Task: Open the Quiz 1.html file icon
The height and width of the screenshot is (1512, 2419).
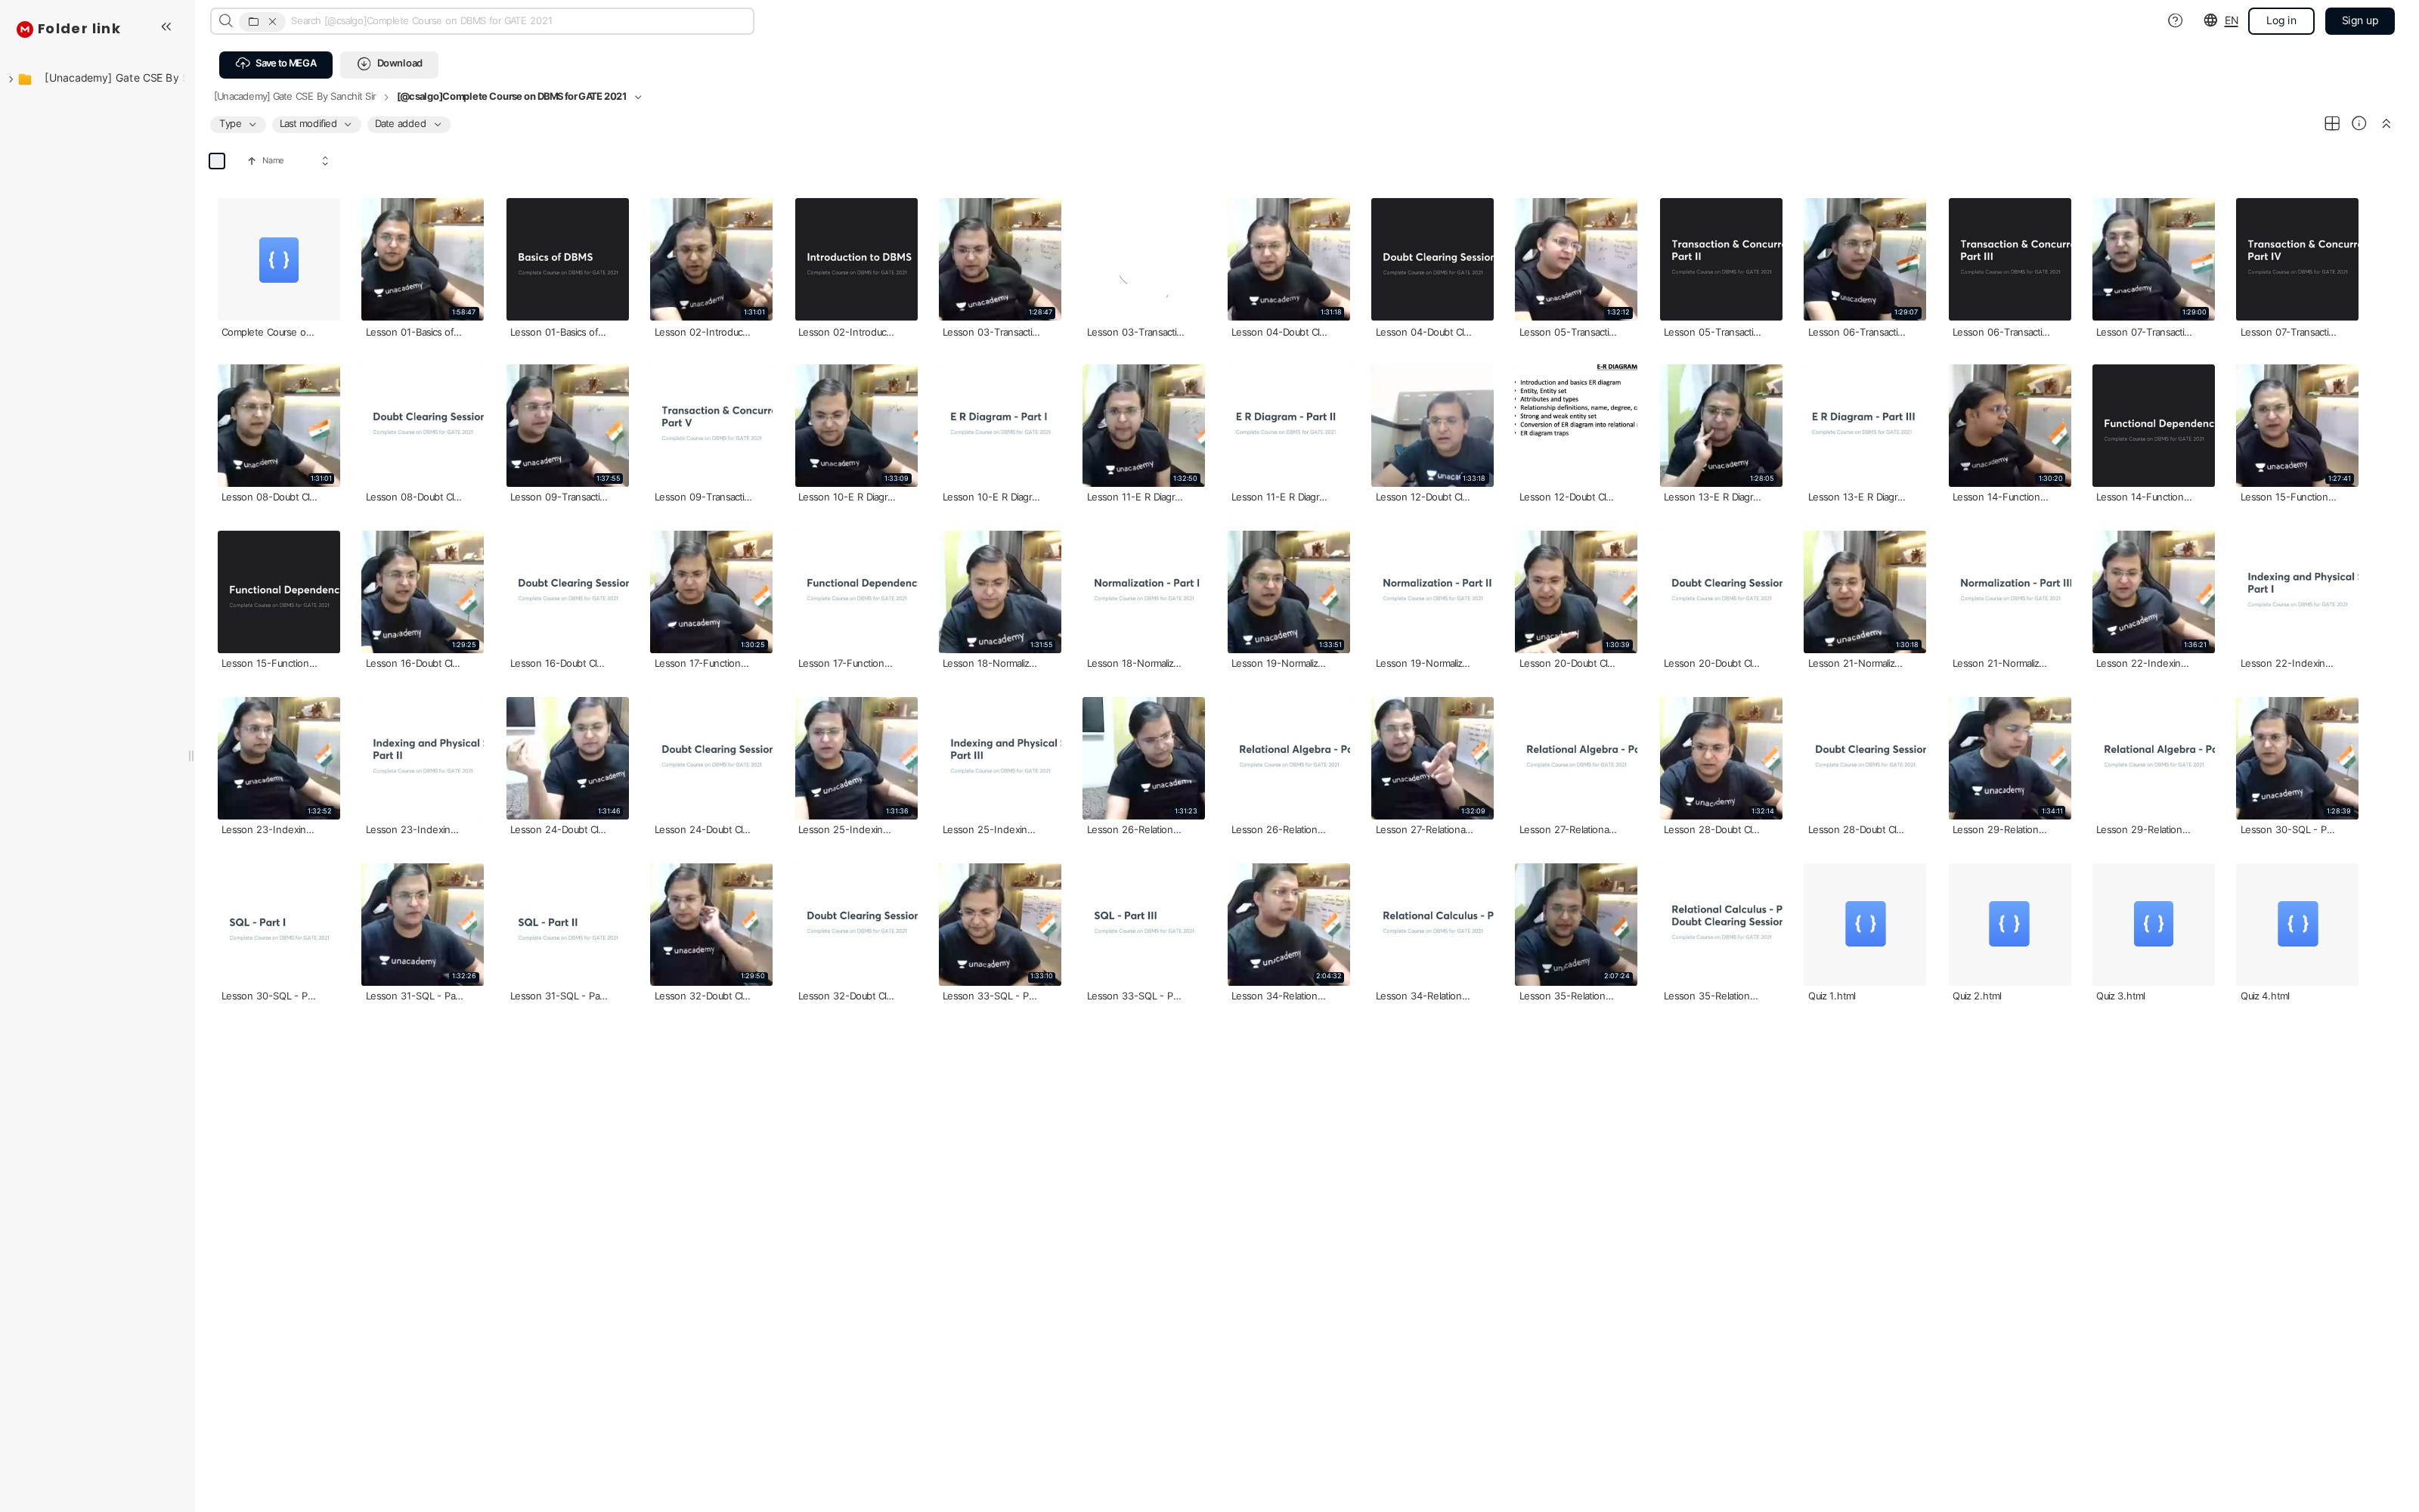Action: pos(1864,924)
